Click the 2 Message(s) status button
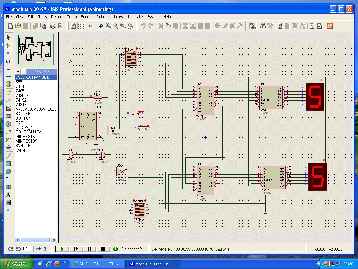The height and width of the screenshot is (269, 358). (129, 249)
